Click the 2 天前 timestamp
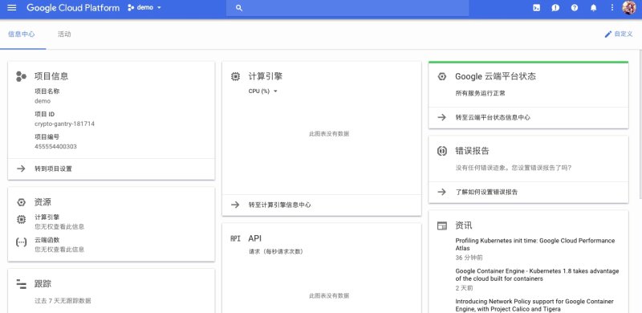The width and height of the screenshot is (642, 313). point(465,288)
